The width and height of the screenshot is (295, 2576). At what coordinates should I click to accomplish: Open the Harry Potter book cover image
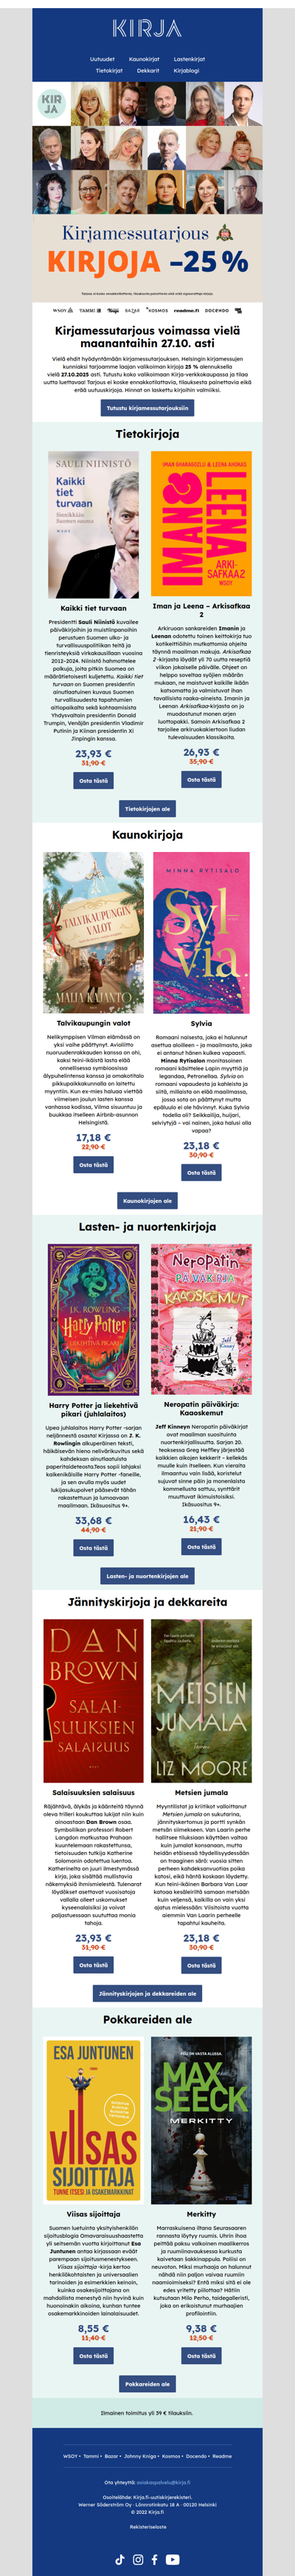tap(94, 1319)
